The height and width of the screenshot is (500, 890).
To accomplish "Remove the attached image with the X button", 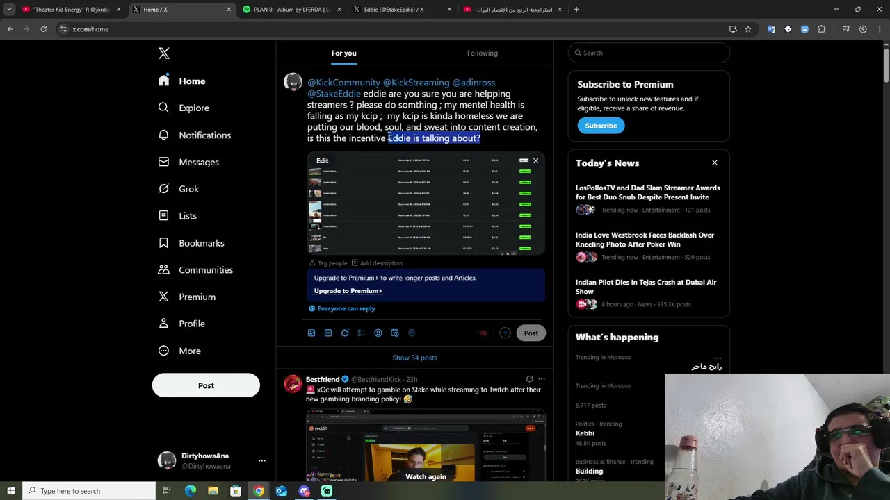I will (535, 160).
